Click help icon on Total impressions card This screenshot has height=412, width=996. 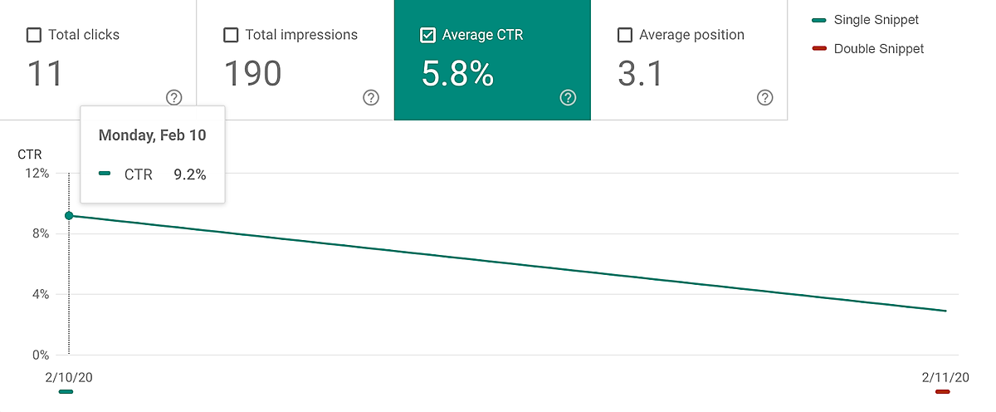371,98
